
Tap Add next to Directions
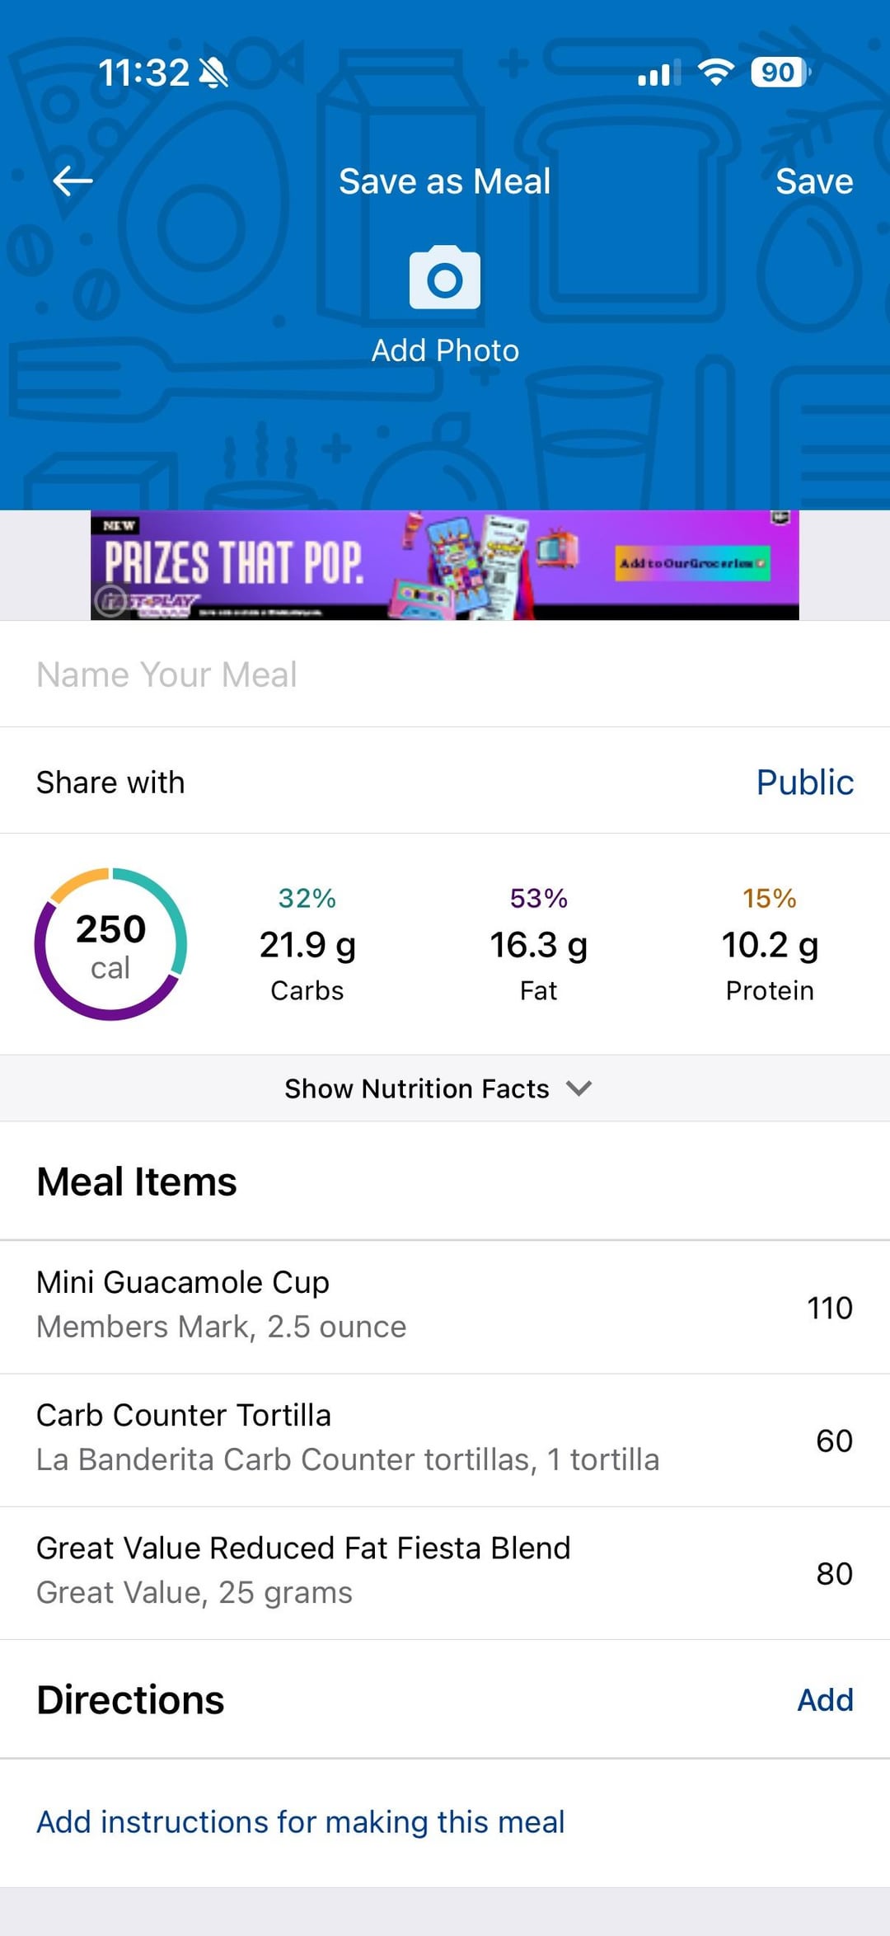coord(825,1700)
